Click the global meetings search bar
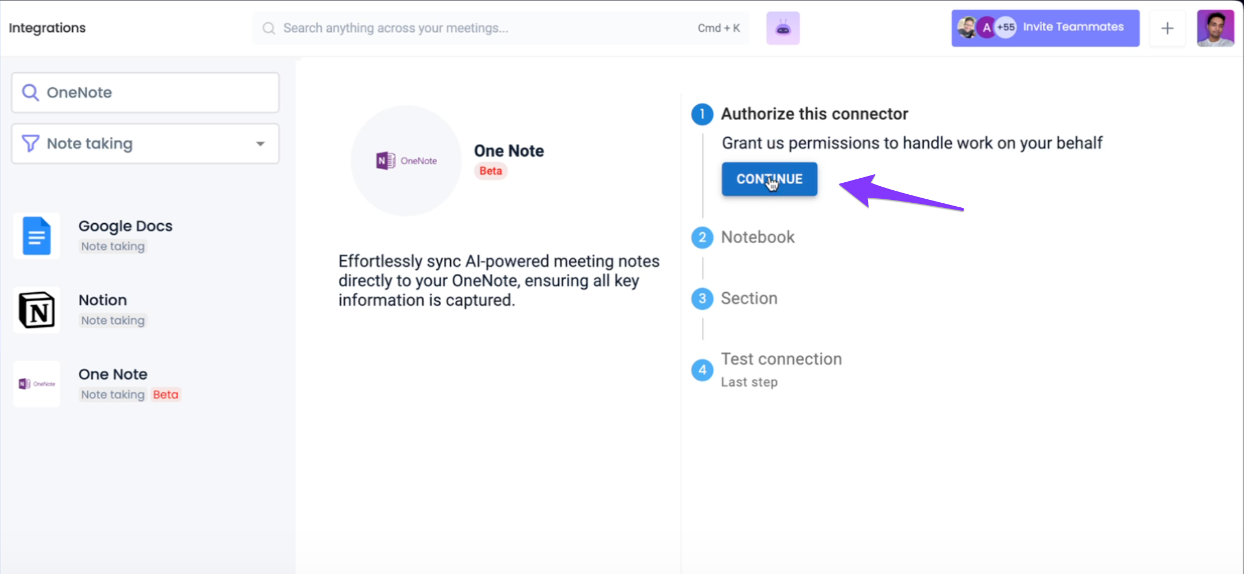This screenshot has height=574, width=1244. 501,28
